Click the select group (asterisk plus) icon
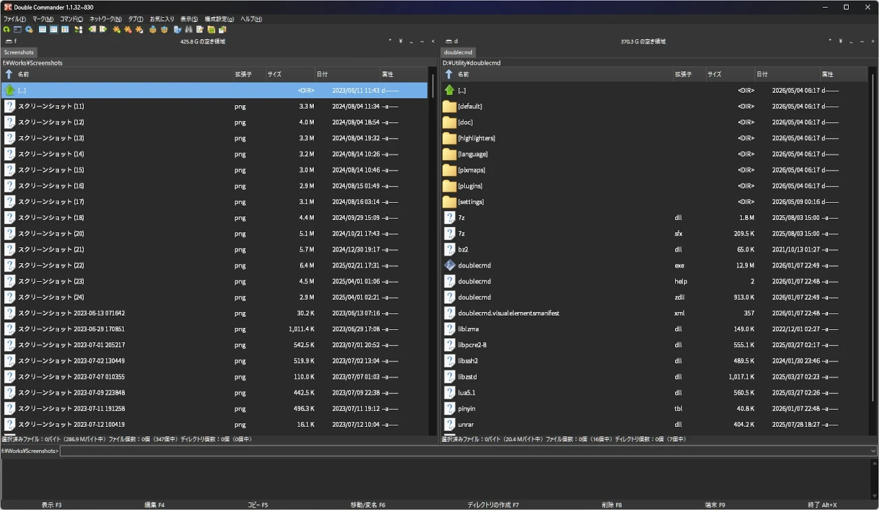 pos(117,30)
